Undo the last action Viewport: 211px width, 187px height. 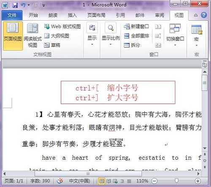tap(23, 5)
